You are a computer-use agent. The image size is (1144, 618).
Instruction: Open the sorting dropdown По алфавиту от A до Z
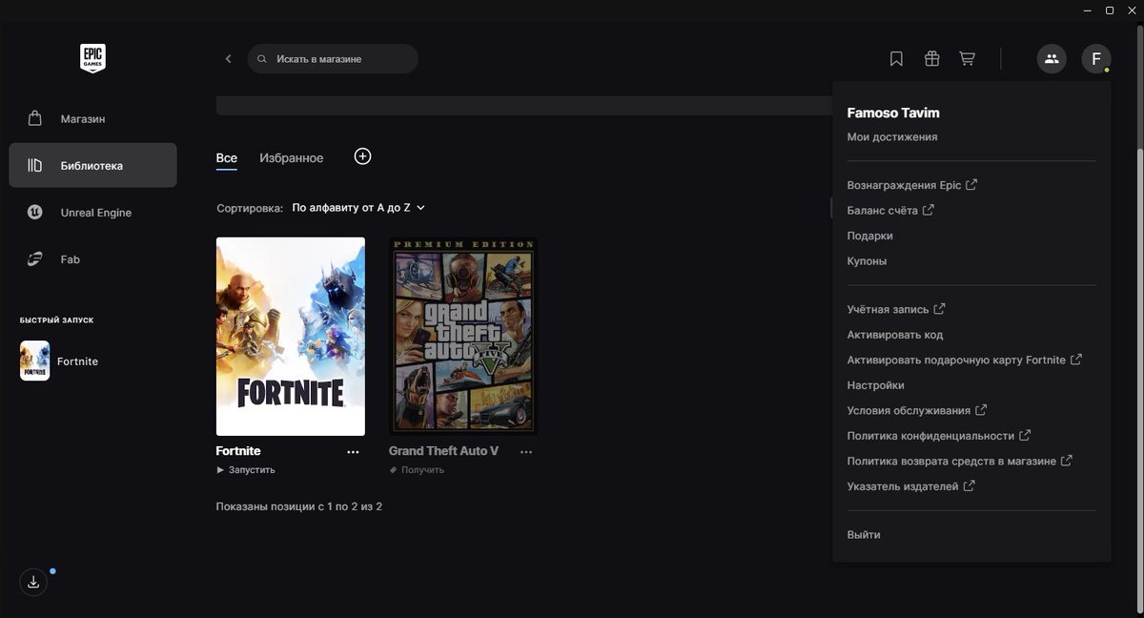click(358, 207)
